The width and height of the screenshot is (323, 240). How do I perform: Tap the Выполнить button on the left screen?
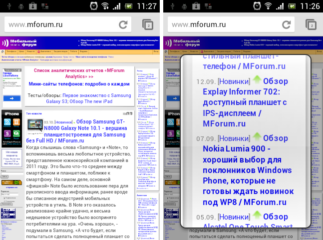click(6, 204)
